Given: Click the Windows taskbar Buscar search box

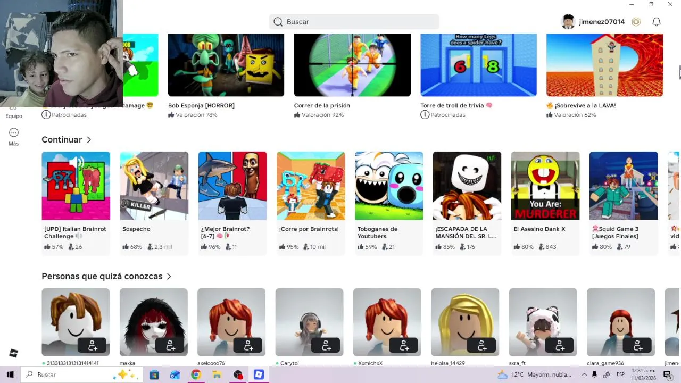Looking at the screenshot, I should point(81,374).
